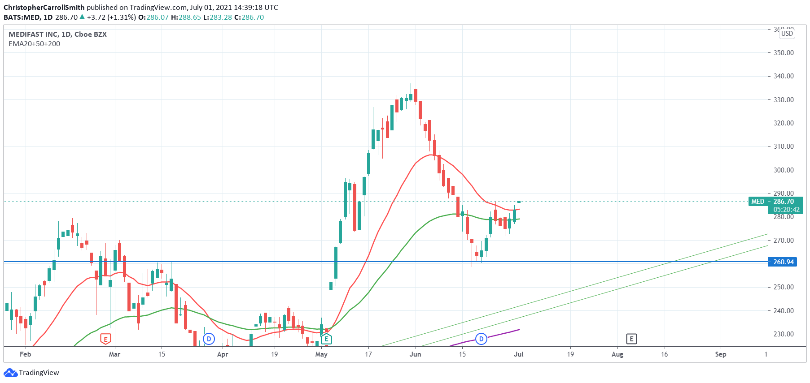Click the open value O:286.07
Image resolution: width=810 pixels, height=383 pixels.
click(153, 17)
